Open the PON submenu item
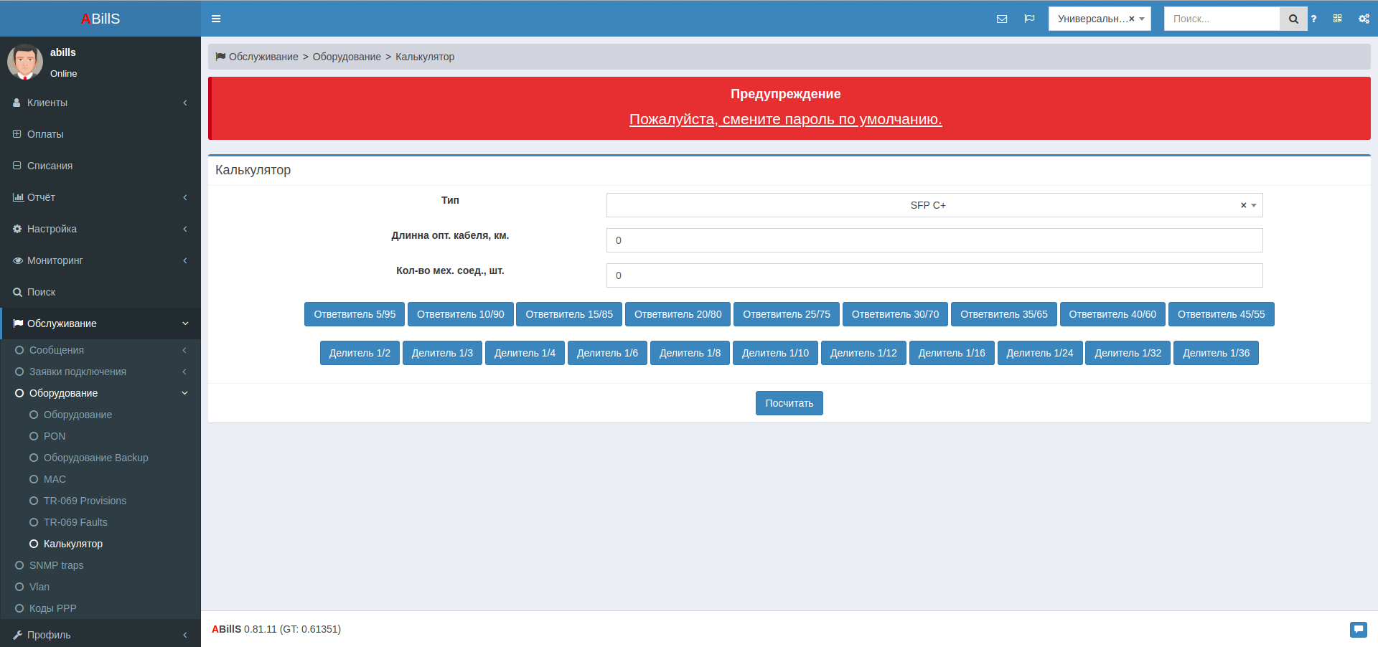 [55, 436]
